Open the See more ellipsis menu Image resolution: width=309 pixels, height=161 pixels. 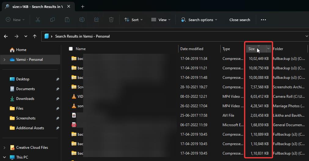point(263,20)
